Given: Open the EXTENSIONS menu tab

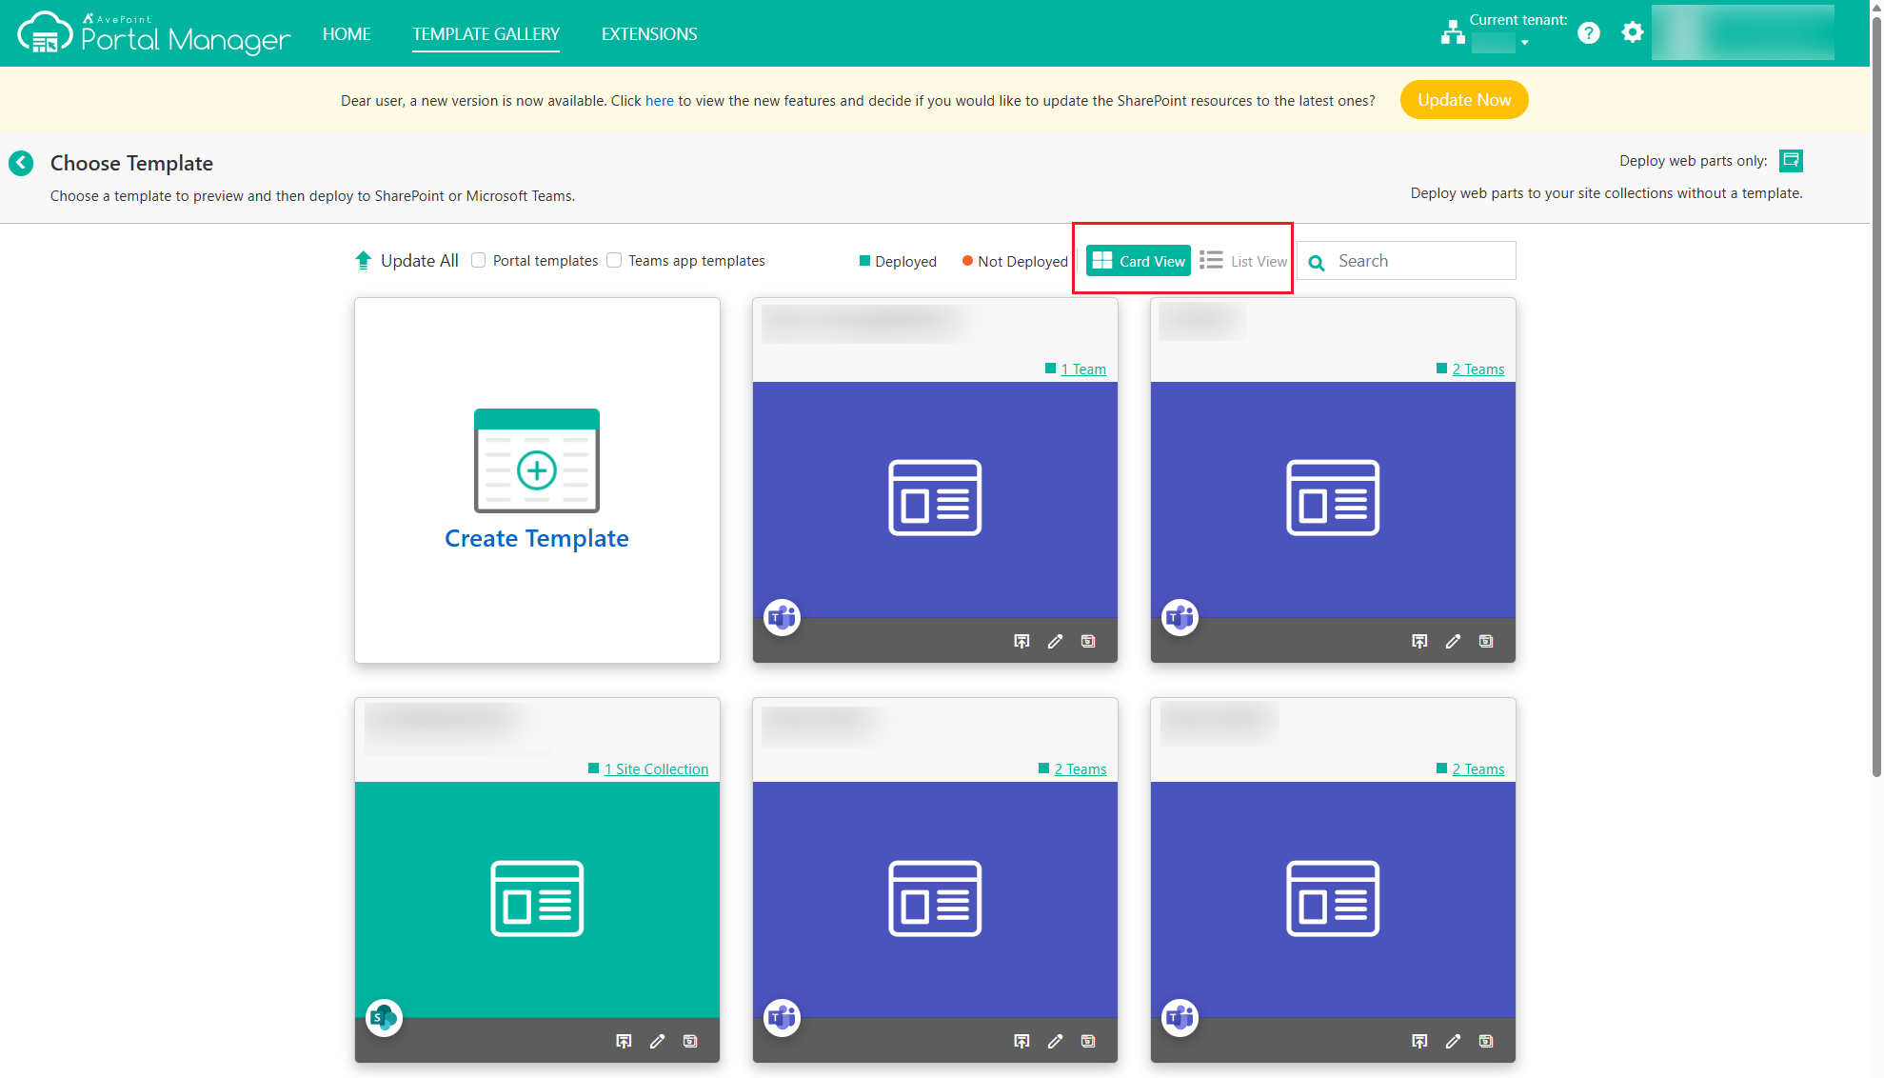Looking at the screenshot, I should click(649, 34).
